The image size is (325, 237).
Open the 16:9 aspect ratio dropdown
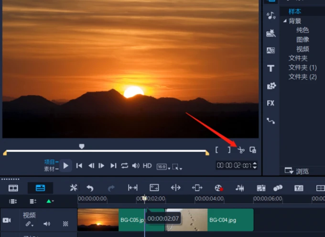pyautogui.click(x=163, y=167)
